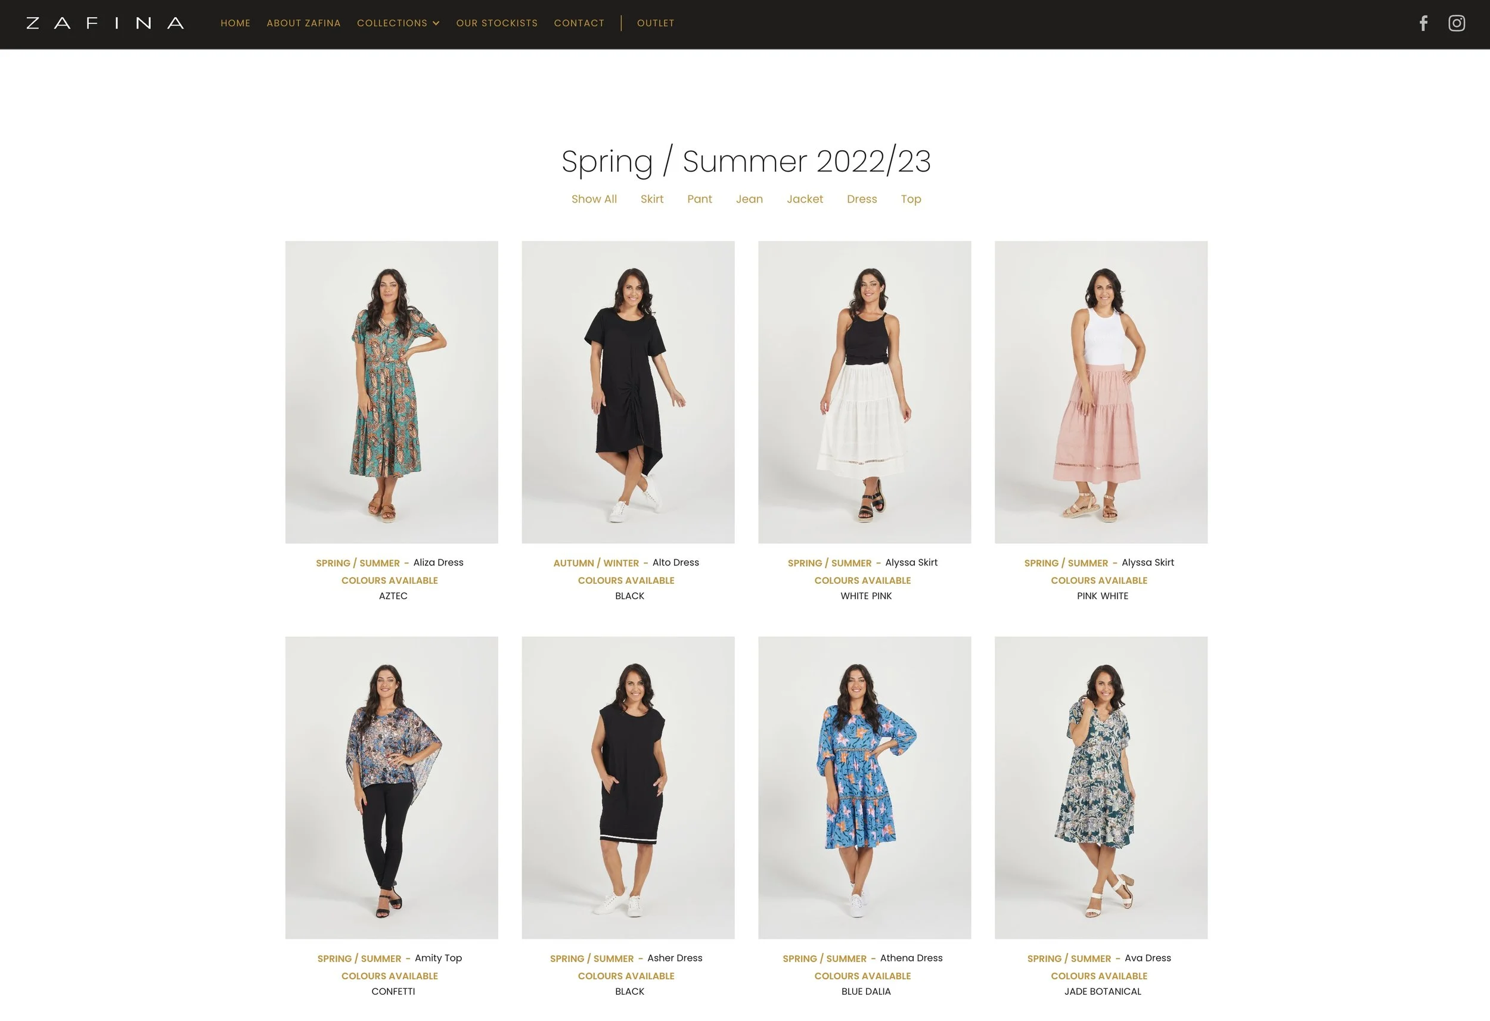The height and width of the screenshot is (1021, 1490).
Task: Open the Athena Dress Blue Dalia photo
Action: (x=864, y=787)
